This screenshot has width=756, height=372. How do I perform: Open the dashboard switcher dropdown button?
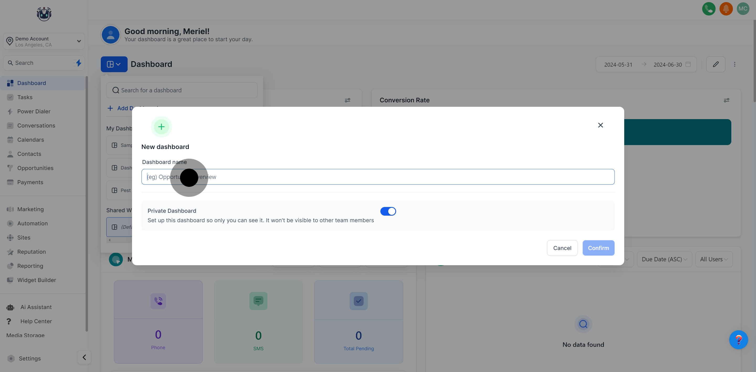(114, 64)
